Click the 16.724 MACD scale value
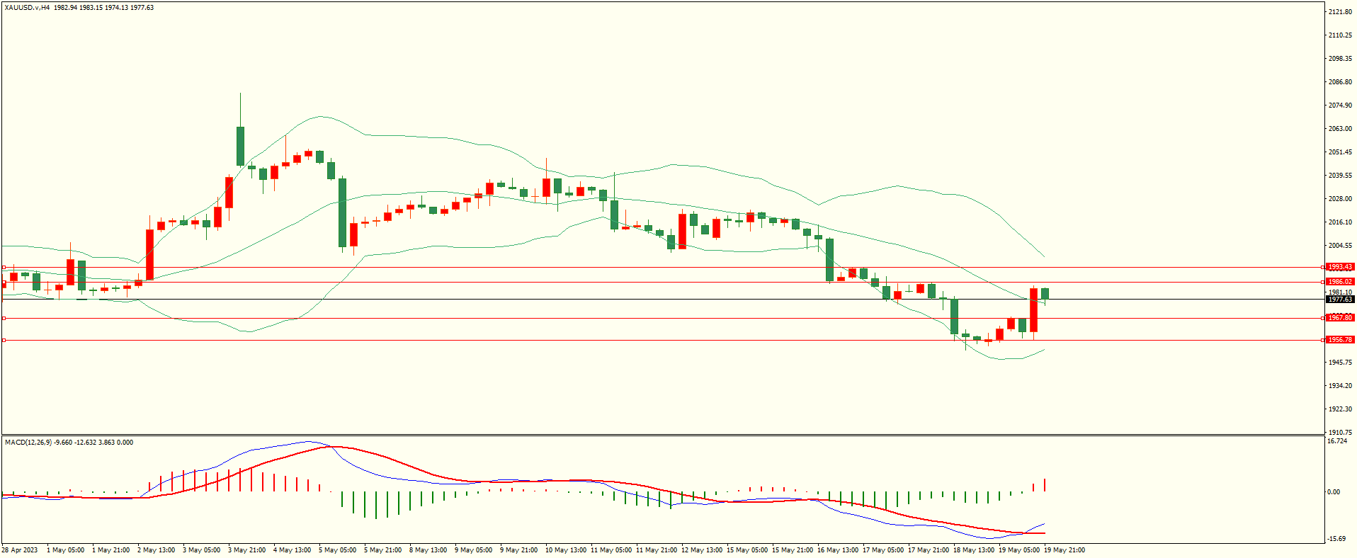 pyautogui.click(x=1337, y=441)
